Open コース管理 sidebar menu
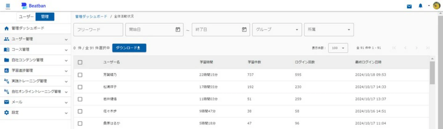The height and width of the screenshot is (129, 443). (x=35, y=49)
